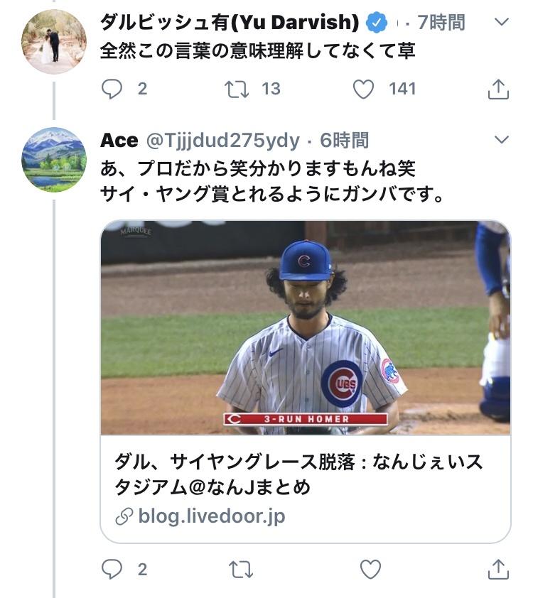Reply to Ace's tweet
Image resolution: width=533 pixels, height=598 pixels.
click(113, 569)
